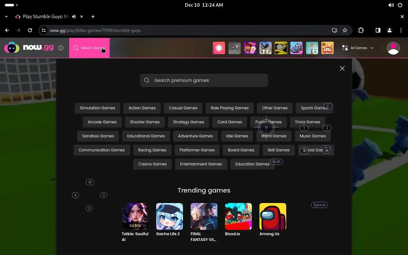The width and height of the screenshot is (408, 255).
Task: Open the racing kart game icon
Action: point(296,48)
